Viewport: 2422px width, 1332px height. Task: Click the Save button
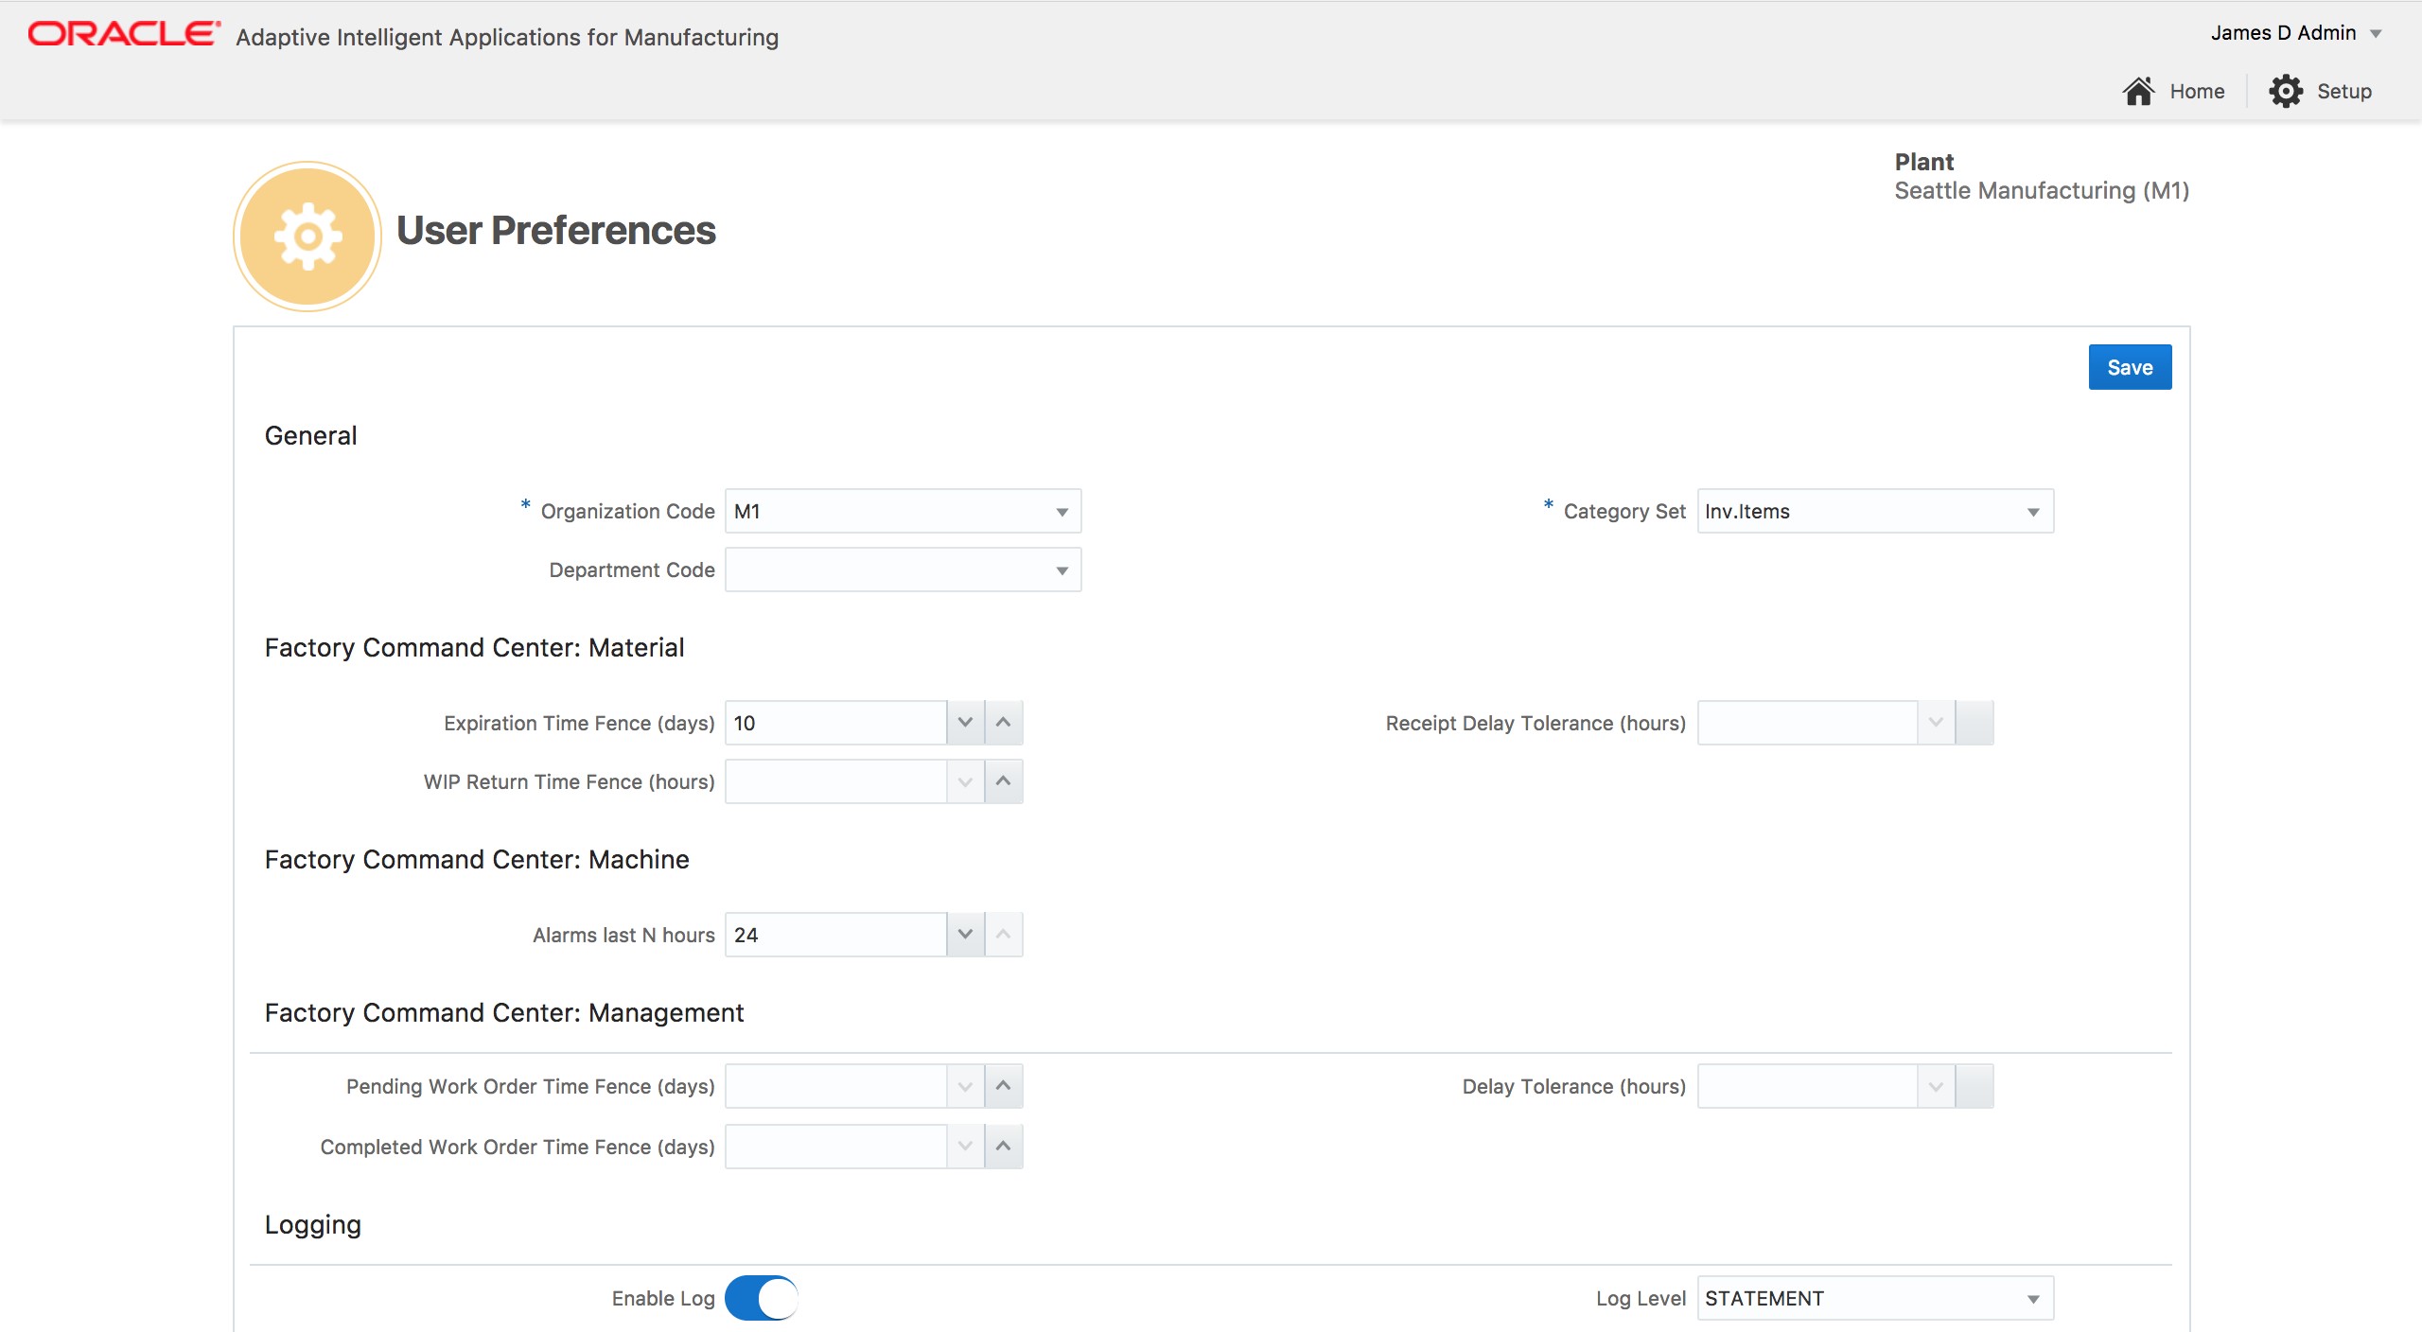click(x=2130, y=366)
